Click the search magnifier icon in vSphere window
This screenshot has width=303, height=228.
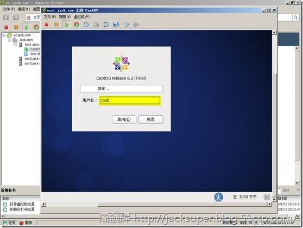(295, 17)
